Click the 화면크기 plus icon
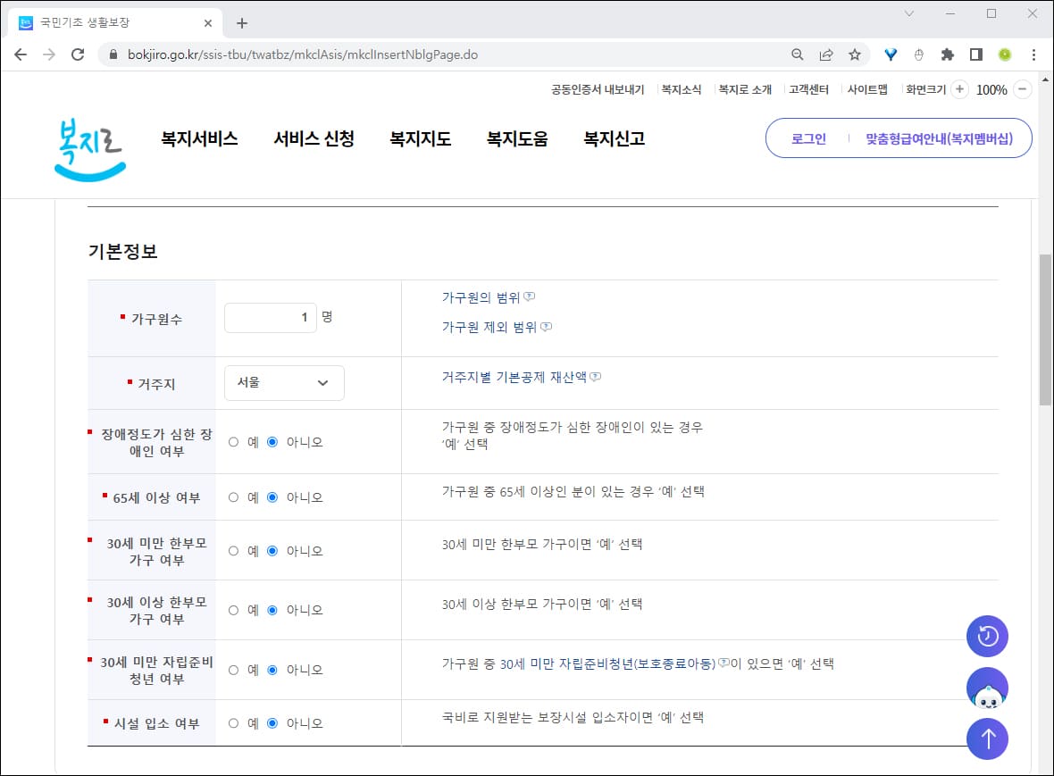This screenshot has height=776, width=1054. click(959, 89)
